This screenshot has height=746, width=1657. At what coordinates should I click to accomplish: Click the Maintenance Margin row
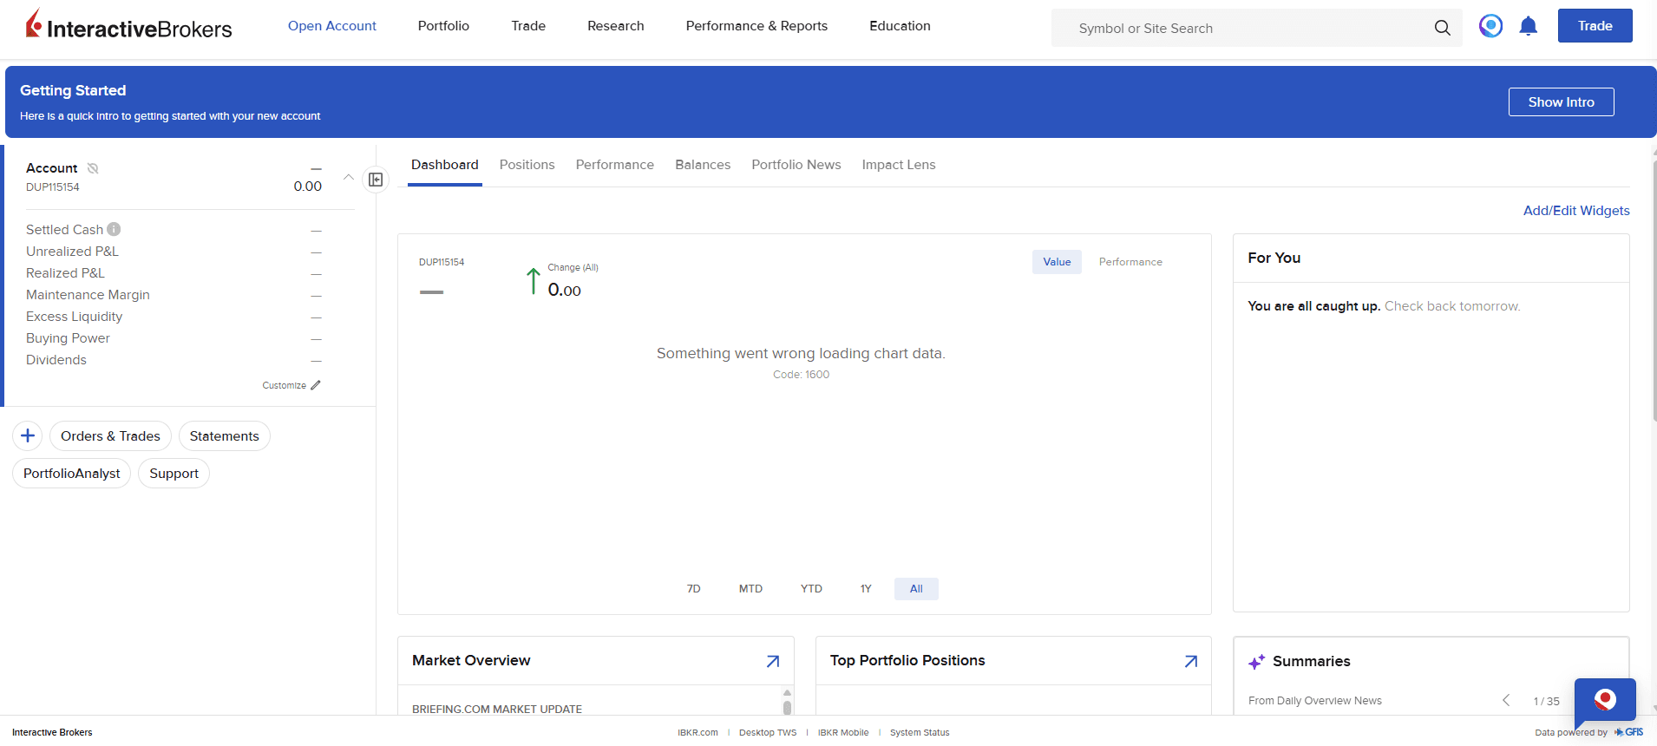(x=174, y=295)
